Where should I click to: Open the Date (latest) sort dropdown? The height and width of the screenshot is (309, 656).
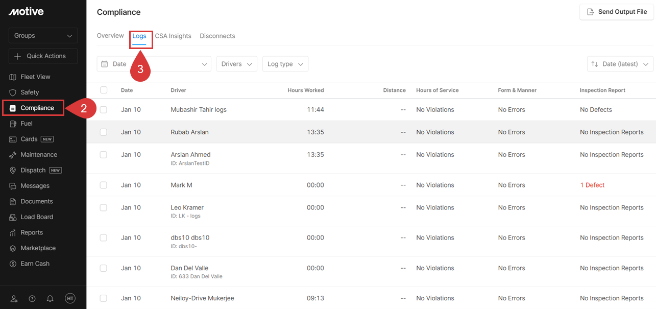pyautogui.click(x=620, y=64)
